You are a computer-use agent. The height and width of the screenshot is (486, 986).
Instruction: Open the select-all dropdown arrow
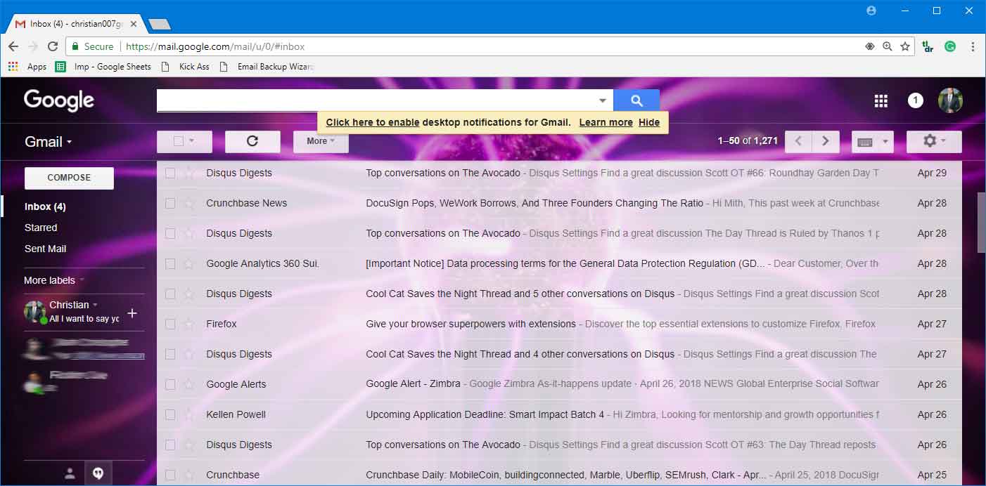point(191,141)
